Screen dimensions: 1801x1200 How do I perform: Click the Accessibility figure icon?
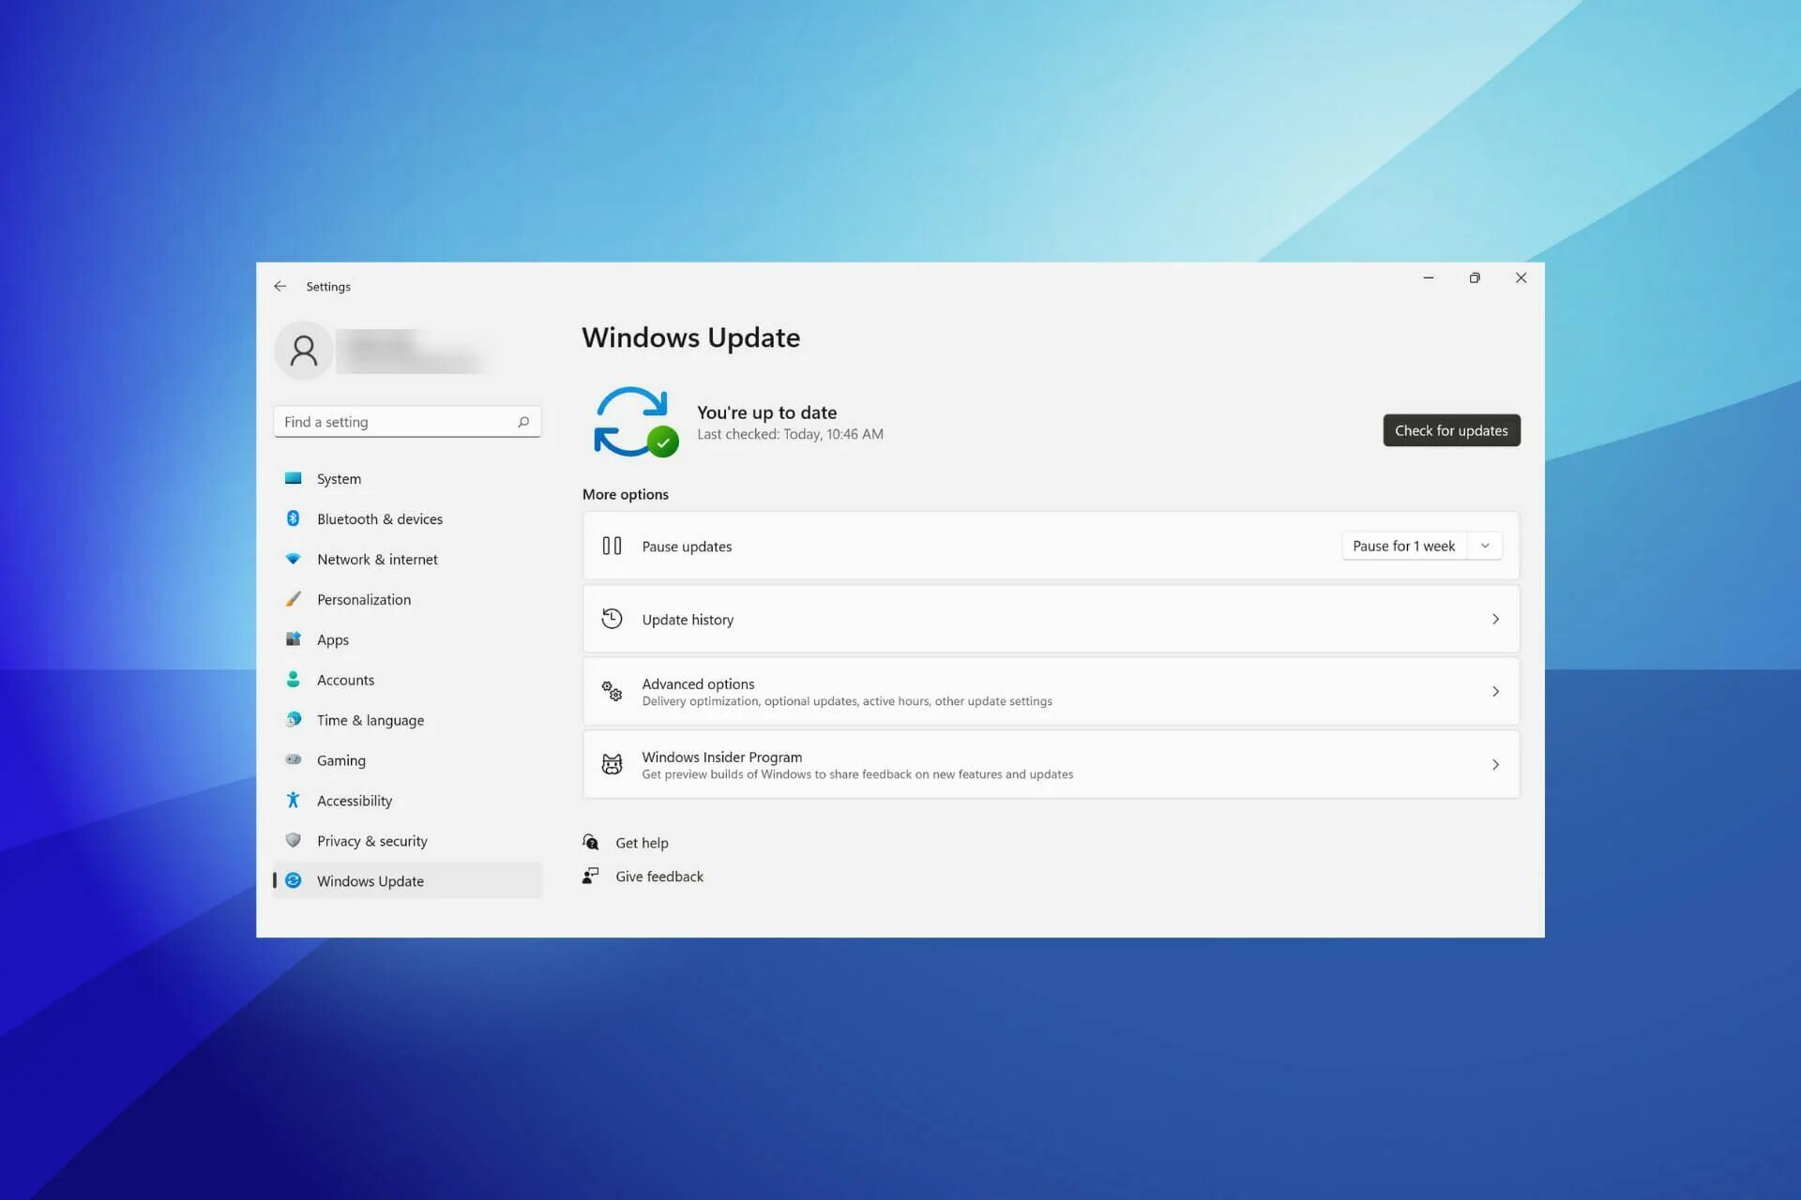click(x=293, y=801)
